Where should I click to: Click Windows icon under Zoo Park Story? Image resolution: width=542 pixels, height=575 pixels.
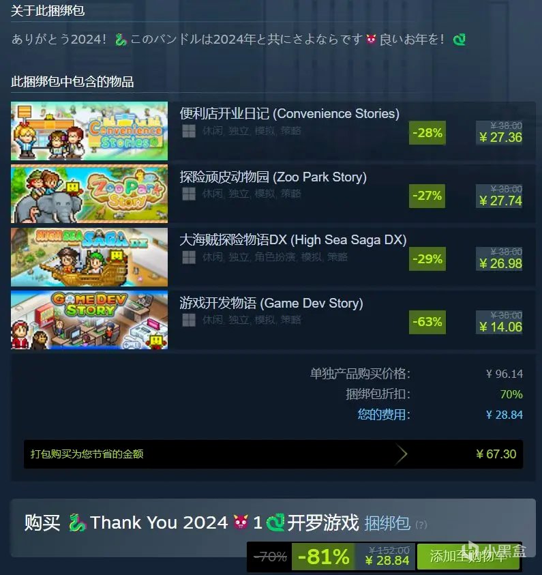pos(189,194)
